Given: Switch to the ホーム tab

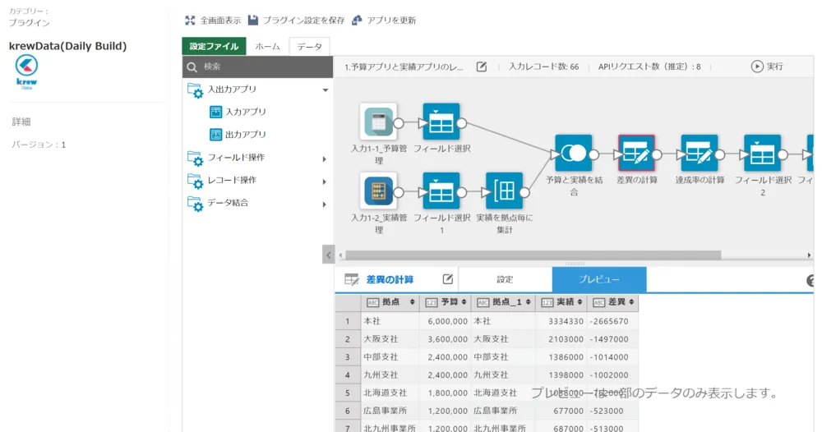Looking at the screenshot, I should [267, 47].
